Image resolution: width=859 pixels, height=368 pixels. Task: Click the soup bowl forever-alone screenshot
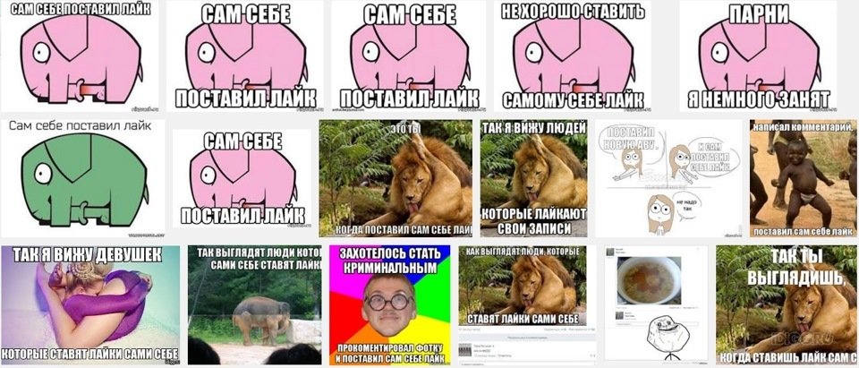[x=656, y=305]
